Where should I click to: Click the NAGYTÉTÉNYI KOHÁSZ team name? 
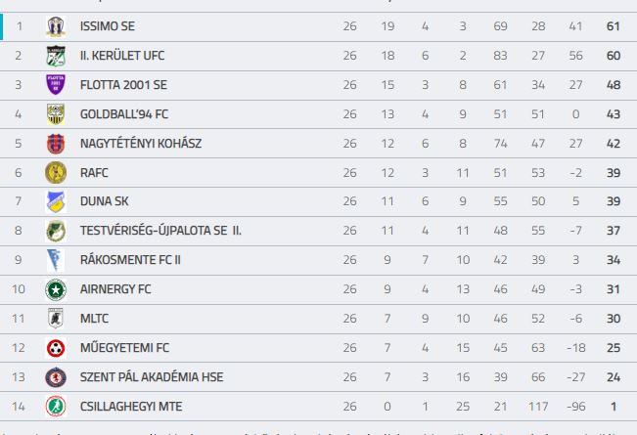tap(141, 144)
